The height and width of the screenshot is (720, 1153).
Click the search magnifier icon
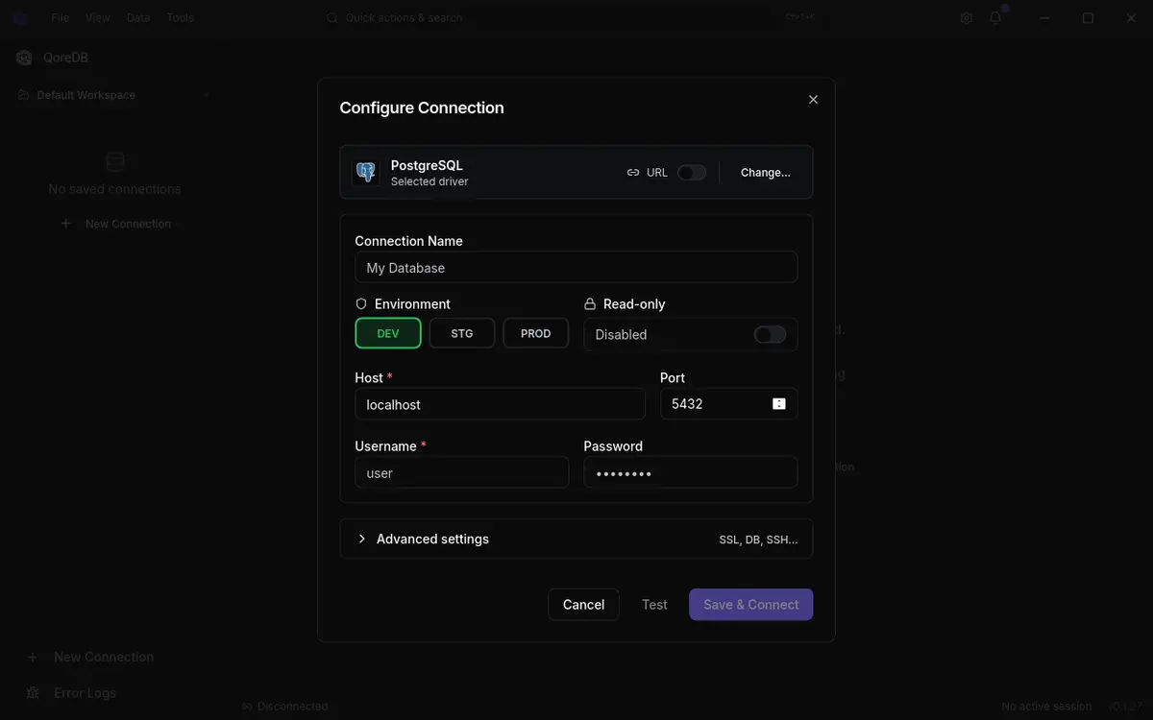tap(332, 17)
